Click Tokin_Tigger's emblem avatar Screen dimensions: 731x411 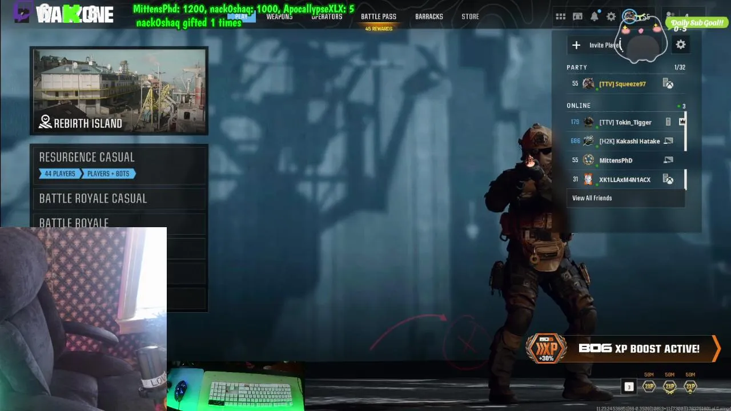(588, 122)
